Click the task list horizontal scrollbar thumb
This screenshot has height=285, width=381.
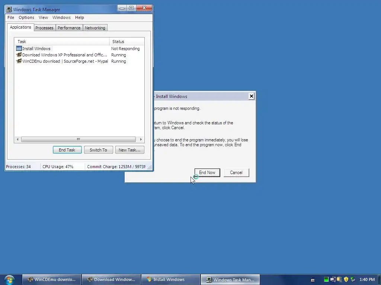point(78,140)
